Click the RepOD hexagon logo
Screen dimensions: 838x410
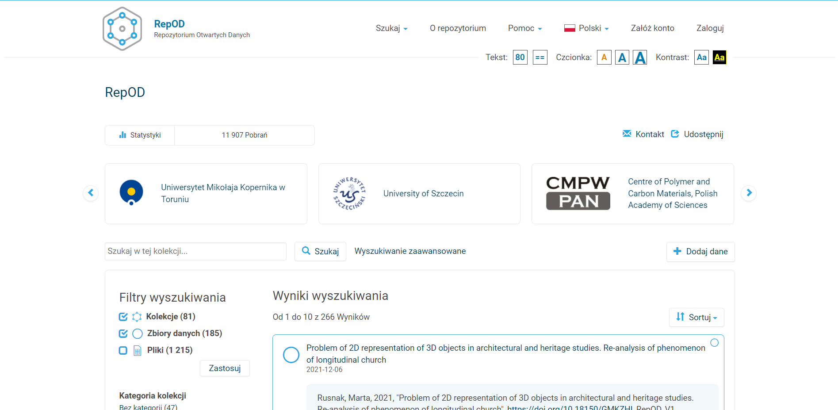pyautogui.click(x=122, y=29)
